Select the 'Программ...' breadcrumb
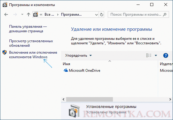This screenshot has height=120, width=173. point(71,14)
